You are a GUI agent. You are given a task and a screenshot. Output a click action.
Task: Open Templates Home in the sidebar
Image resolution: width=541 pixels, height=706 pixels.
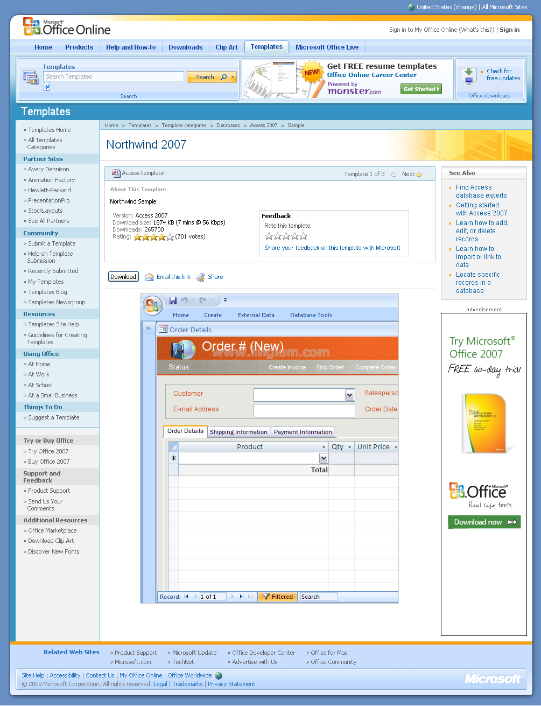click(50, 130)
